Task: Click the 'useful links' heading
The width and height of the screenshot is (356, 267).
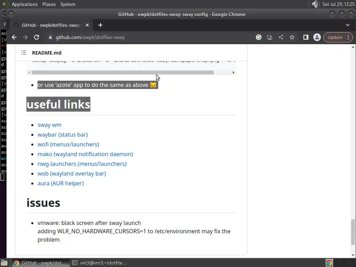Action: [58, 104]
